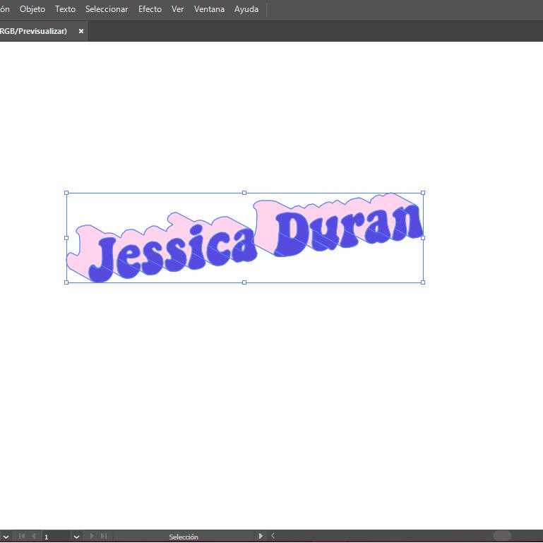The width and height of the screenshot is (543, 543).
Task: Expand the artboard number dropdown
Action: click(76, 537)
